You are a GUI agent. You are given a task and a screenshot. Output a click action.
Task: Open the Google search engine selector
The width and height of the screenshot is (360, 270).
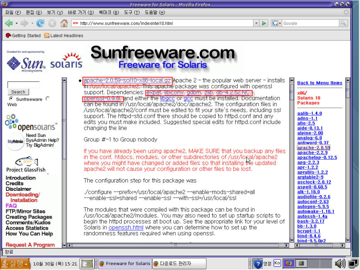276,23
